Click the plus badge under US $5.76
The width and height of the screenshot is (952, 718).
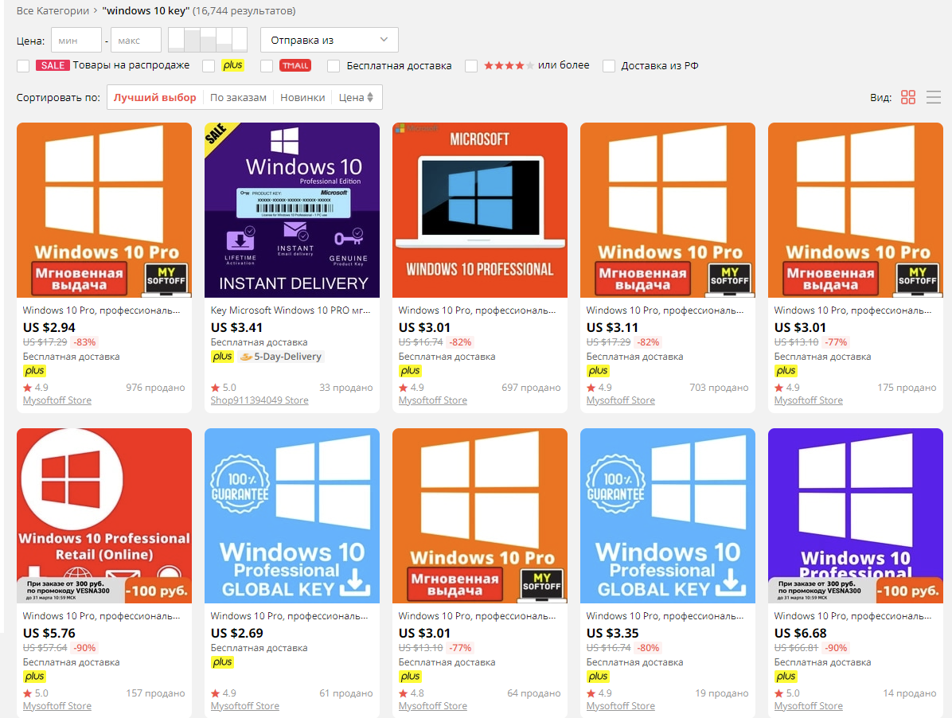point(34,677)
